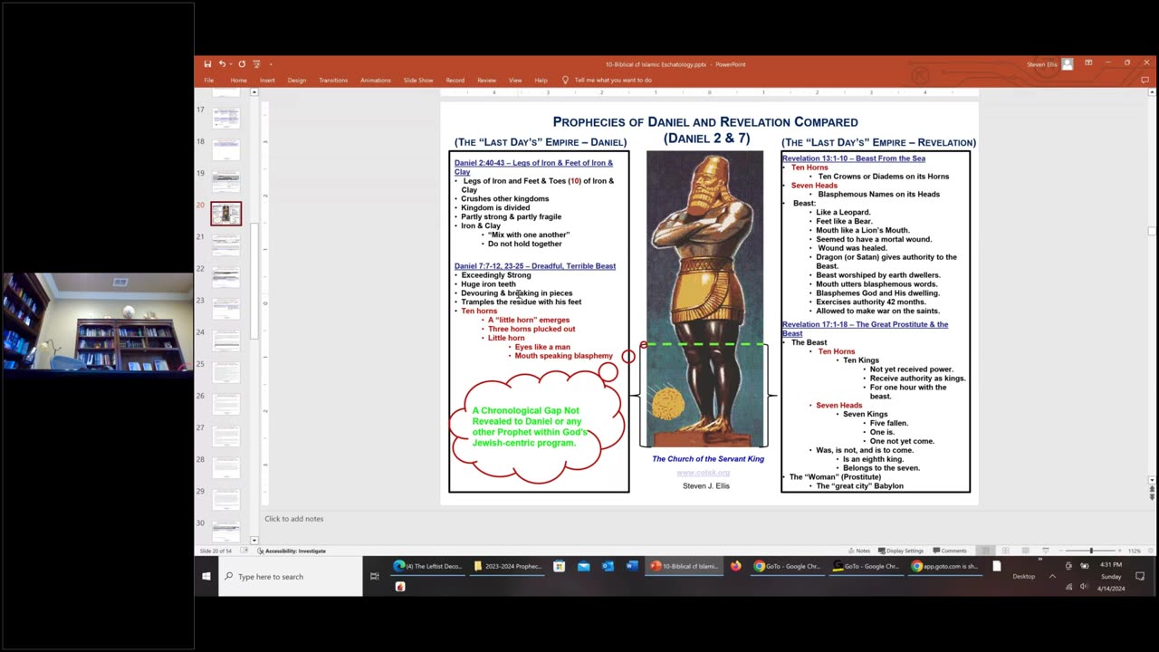Image resolution: width=1159 pixels, height=652 pixels.
Task: Switch to Reading View icon
Action: pyautogui.click(x=1025, y=551)
